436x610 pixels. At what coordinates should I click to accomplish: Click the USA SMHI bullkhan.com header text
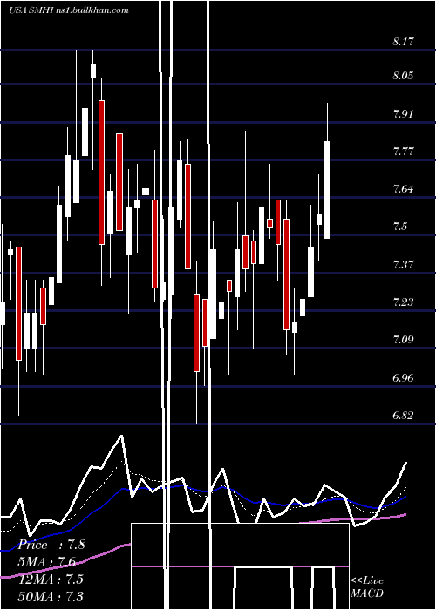pos(68,10)
